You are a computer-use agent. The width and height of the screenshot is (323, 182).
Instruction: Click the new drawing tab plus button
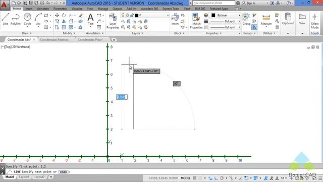coord(114,39)
